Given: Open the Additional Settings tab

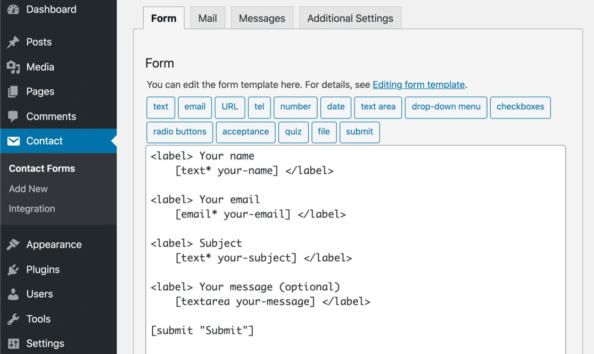Looking at the screenshot, I should pos(350,18).
